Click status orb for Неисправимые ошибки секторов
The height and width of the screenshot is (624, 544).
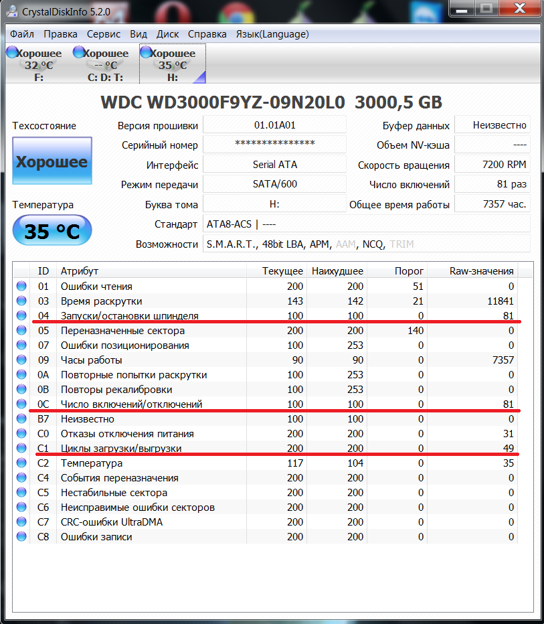tap(21, 507)
